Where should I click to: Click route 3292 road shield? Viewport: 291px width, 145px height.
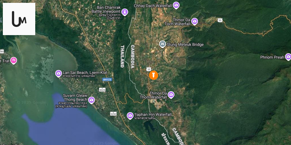pyautogui.click(x=113, y=114)
